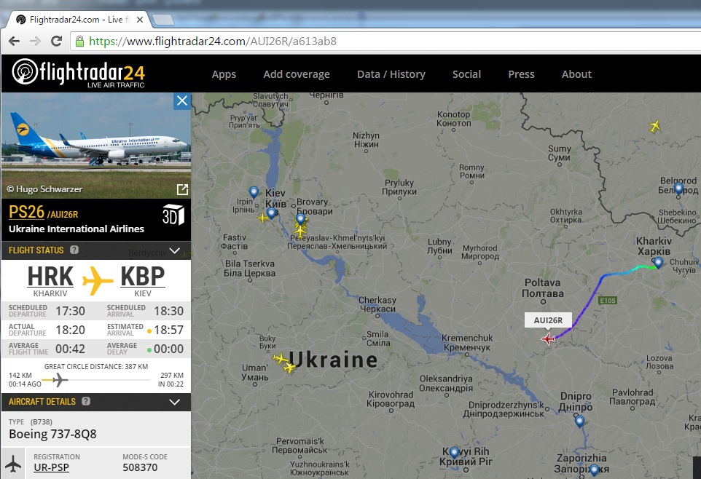701x479 pixels.
Task: Select the red AUI26R aircraft on map
Action: coord(548,339)
